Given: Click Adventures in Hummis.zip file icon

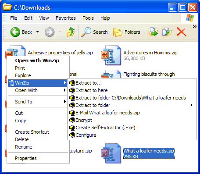Looking at the screenshot, I should coord(111,55).
